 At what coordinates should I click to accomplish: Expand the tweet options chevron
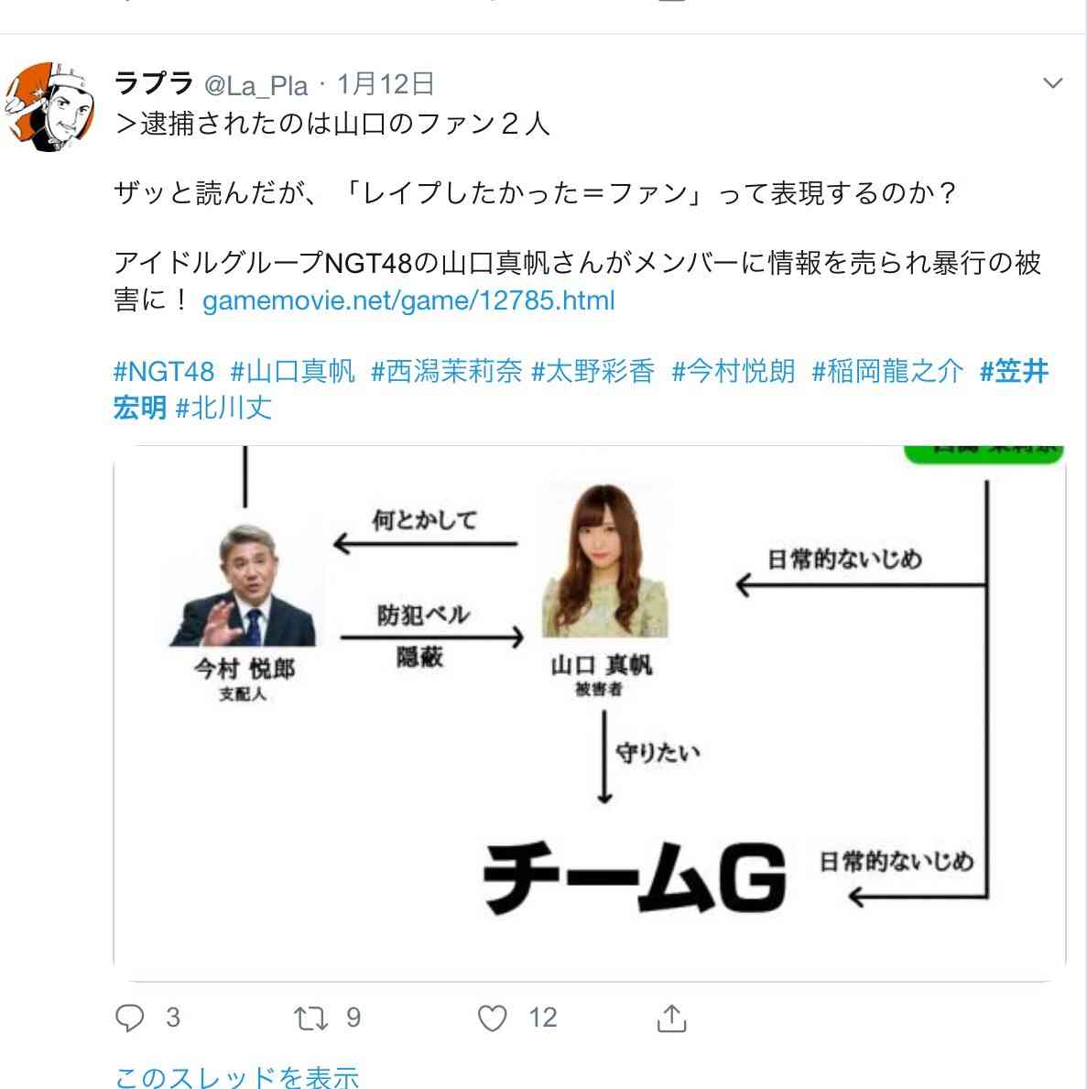pyautogui.click(x=1053, y=83)
